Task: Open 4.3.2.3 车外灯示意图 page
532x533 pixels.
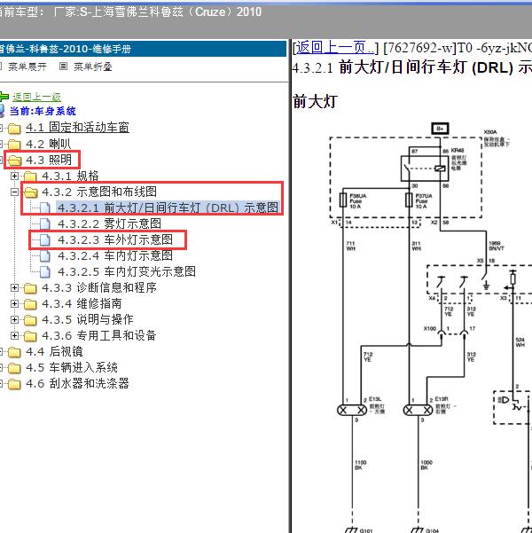Action: click(115, 239)
